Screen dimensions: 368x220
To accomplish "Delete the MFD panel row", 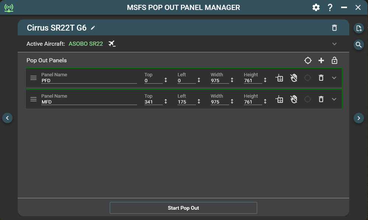I will click(x=321, y=99).
